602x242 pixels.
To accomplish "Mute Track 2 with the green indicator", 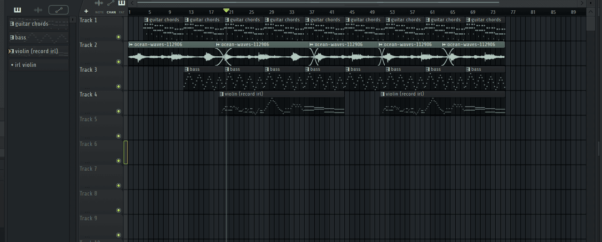I will [x=119, y=62].
